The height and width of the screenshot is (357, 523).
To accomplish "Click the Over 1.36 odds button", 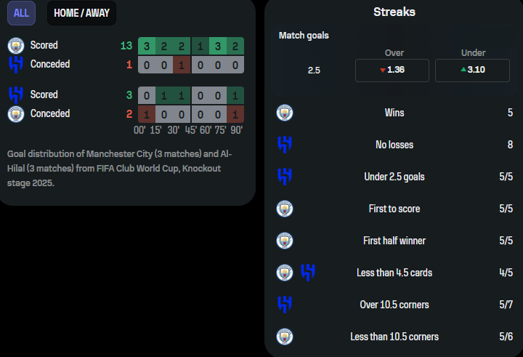I will click(392, 70).
